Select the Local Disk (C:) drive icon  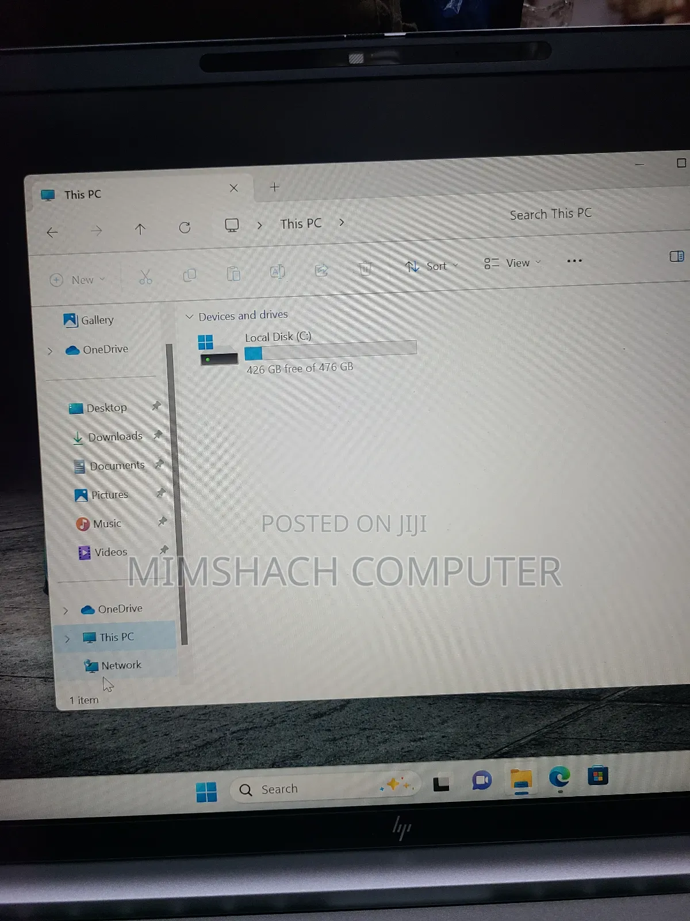(x=218, y=350)
